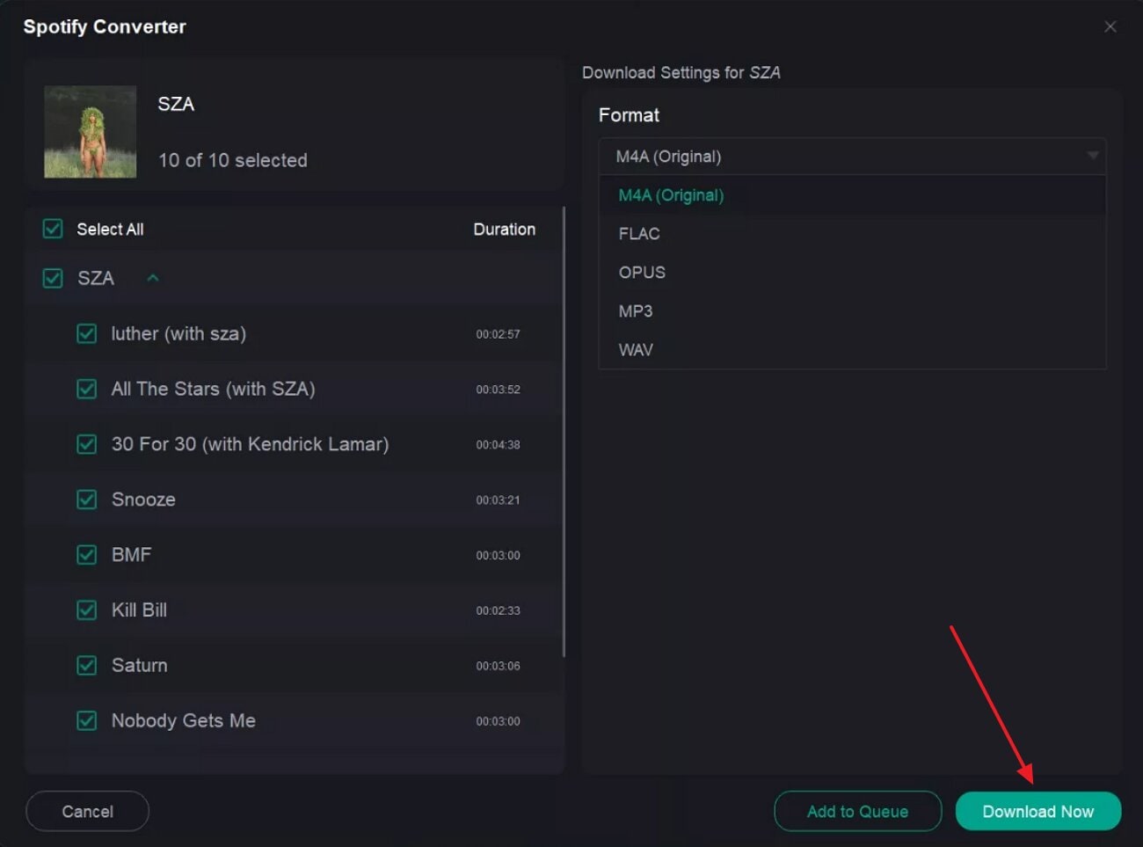Click the SZA album artwork thumbnail
Viewport: 1143px width, 847px height.
[91, 131]
